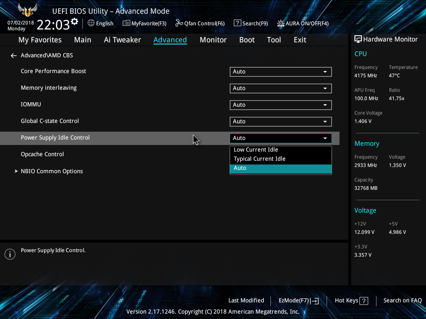The width and height of the screenshot is (426, 319).
Task: Click the Power Supply Idle Control label
Action: (x=55, y=138)
